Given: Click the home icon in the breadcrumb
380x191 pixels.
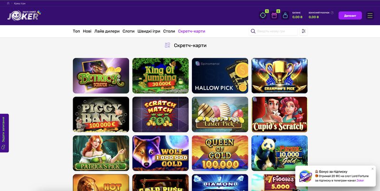Looking at the screenshot, I should coord(8,3).
